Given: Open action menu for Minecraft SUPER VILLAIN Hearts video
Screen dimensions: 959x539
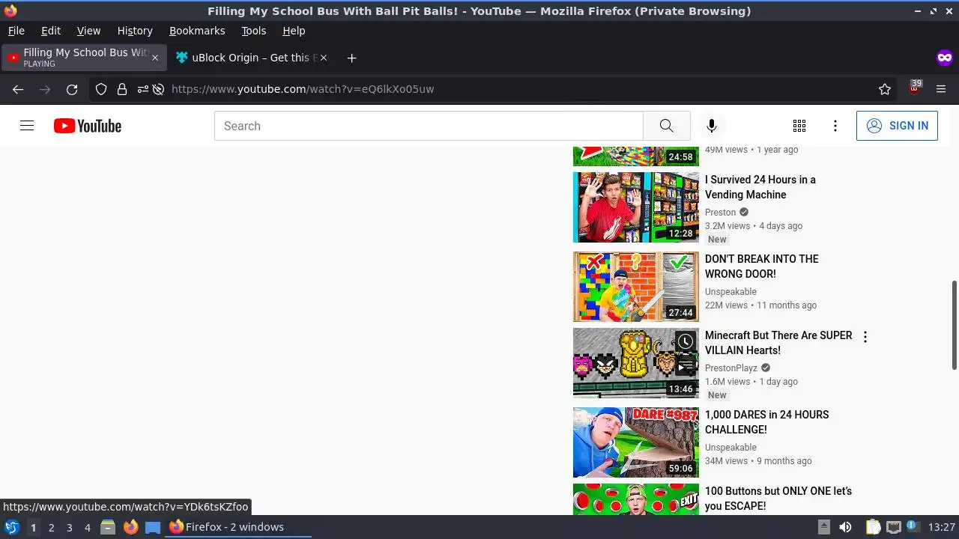Looking at the screenshot, I should 865,337.
